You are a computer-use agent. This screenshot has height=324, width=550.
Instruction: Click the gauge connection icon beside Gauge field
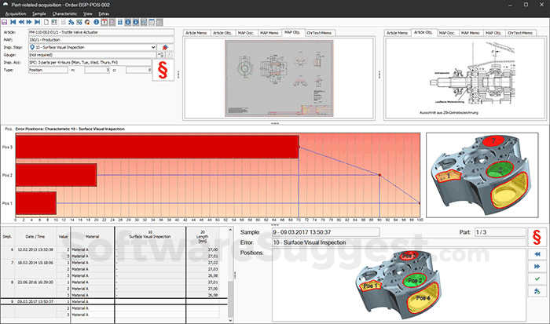click(x=161, y=55)
